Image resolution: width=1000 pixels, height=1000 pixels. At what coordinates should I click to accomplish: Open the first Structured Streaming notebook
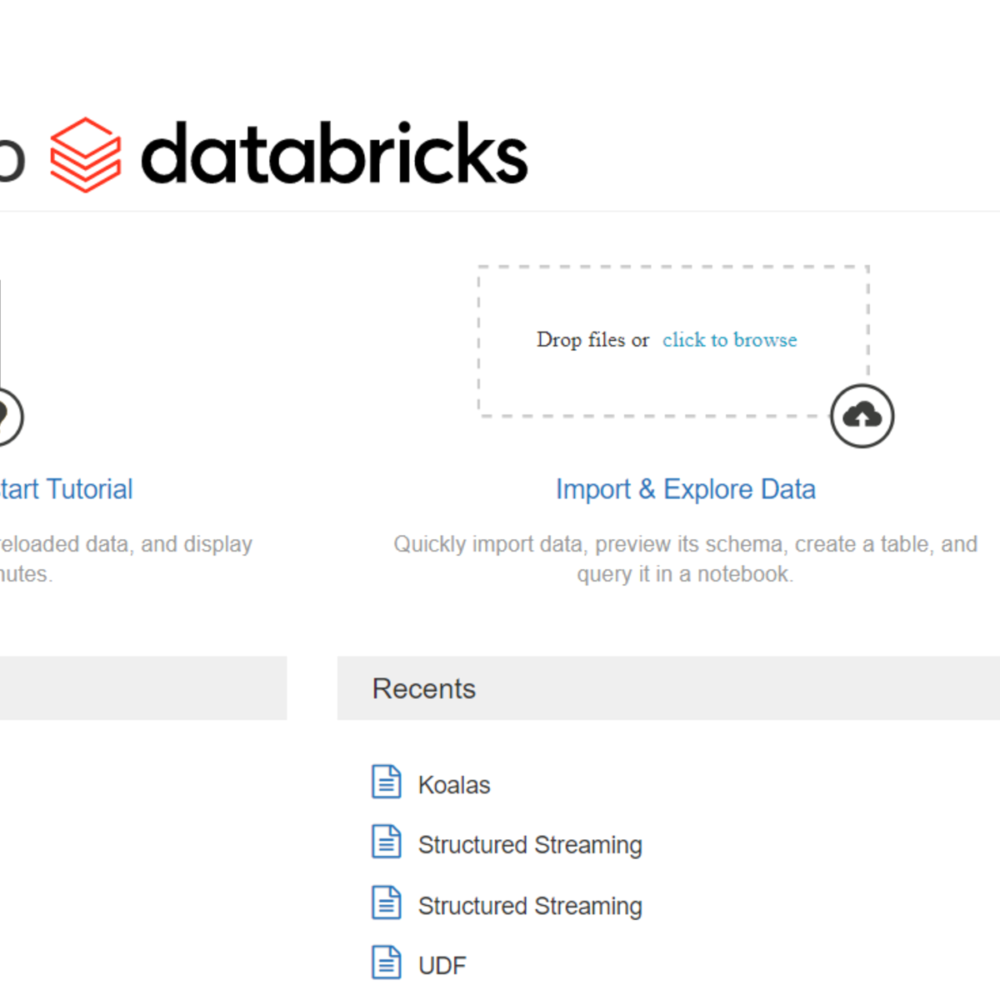(x=530, y=845)
